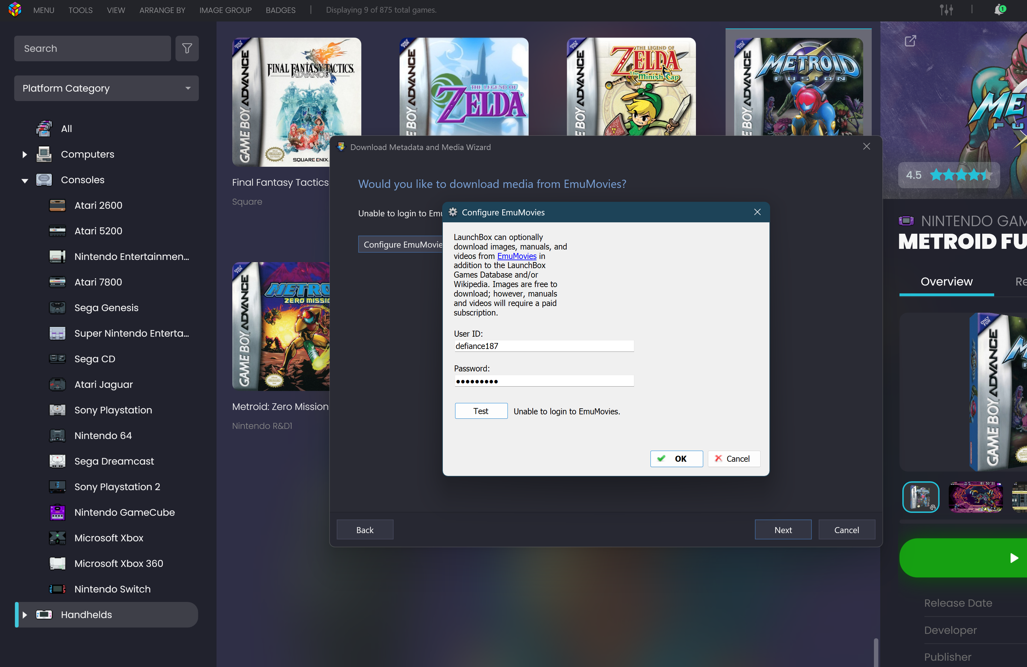
Task: Open the TOOLS menu
Action: pyautogui.click(x=80, y=10)
